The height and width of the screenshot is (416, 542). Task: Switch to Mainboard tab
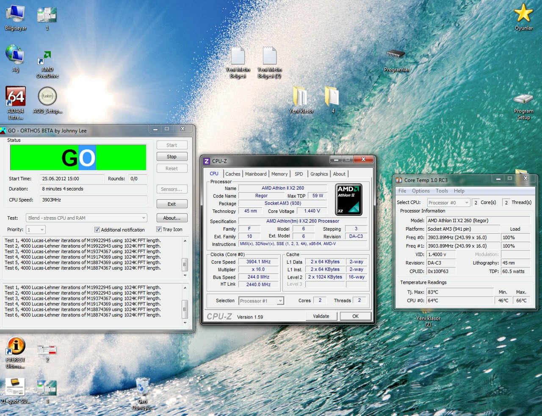256,174
